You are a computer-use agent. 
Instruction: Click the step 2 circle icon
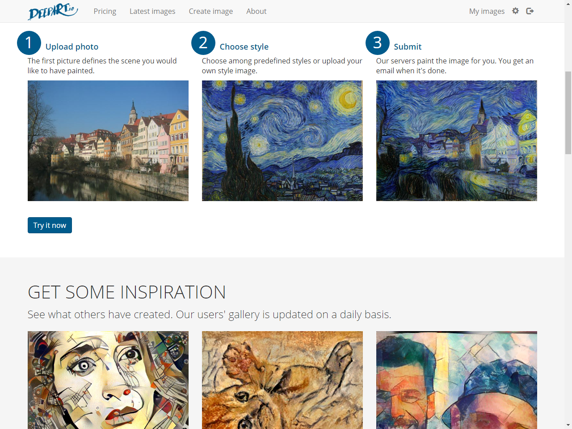pyautogui.click(x=203, y=43)
